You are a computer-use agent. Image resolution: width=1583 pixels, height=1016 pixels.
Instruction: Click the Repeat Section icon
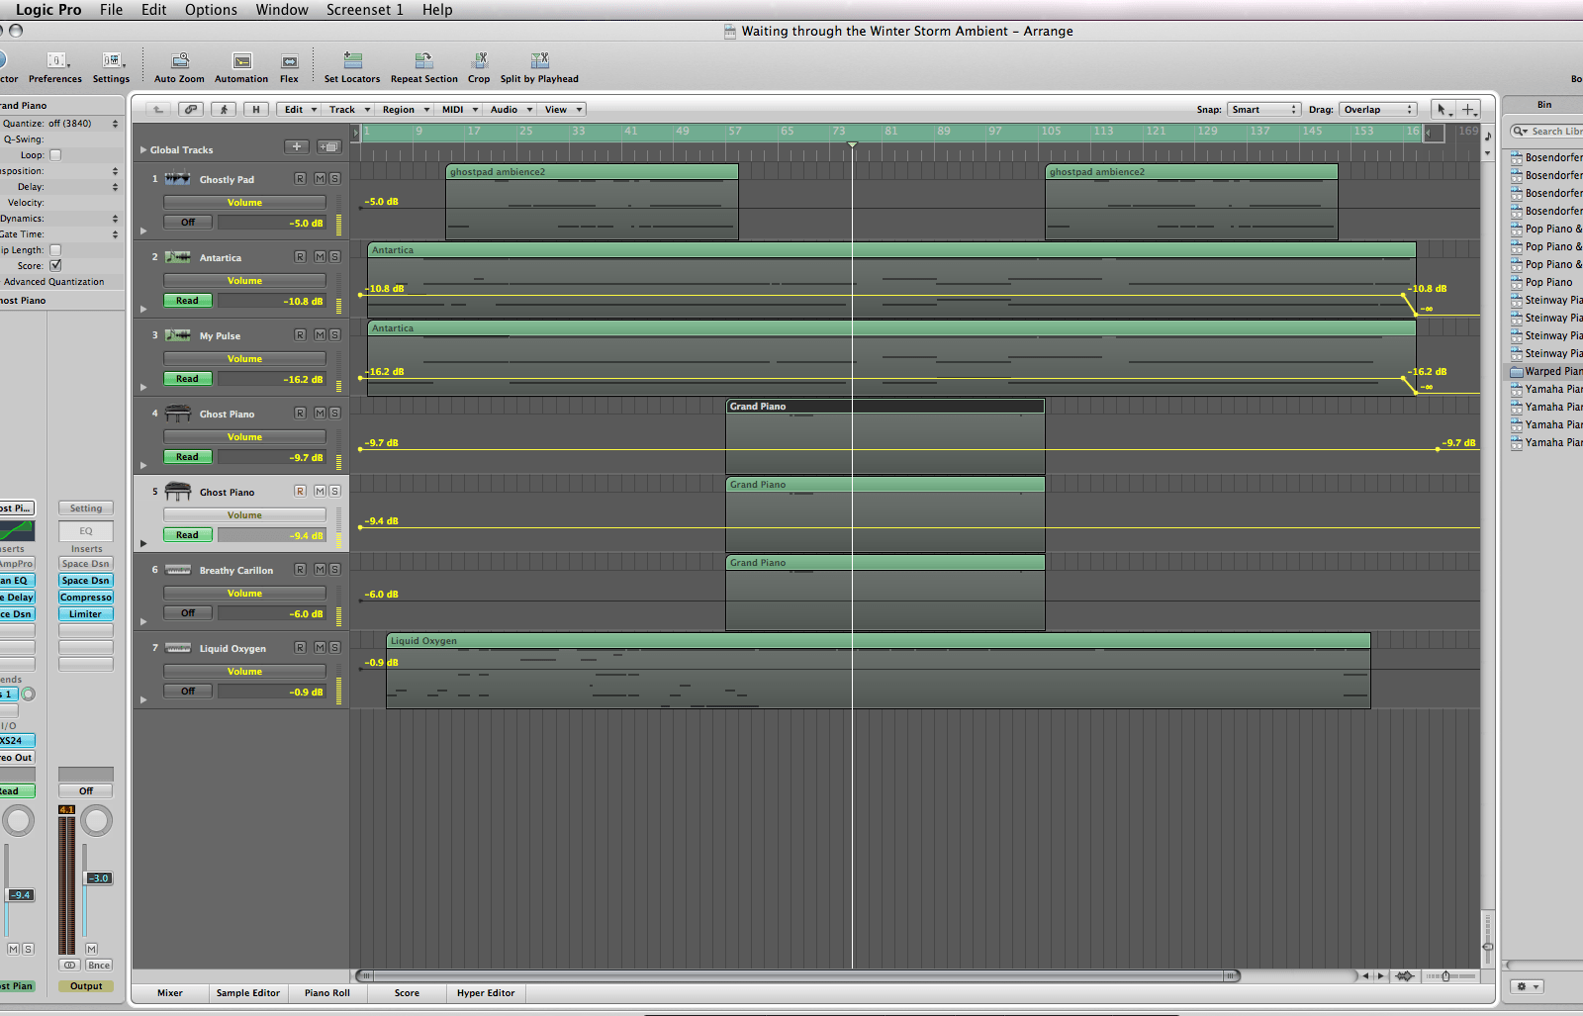pos(423,61)
